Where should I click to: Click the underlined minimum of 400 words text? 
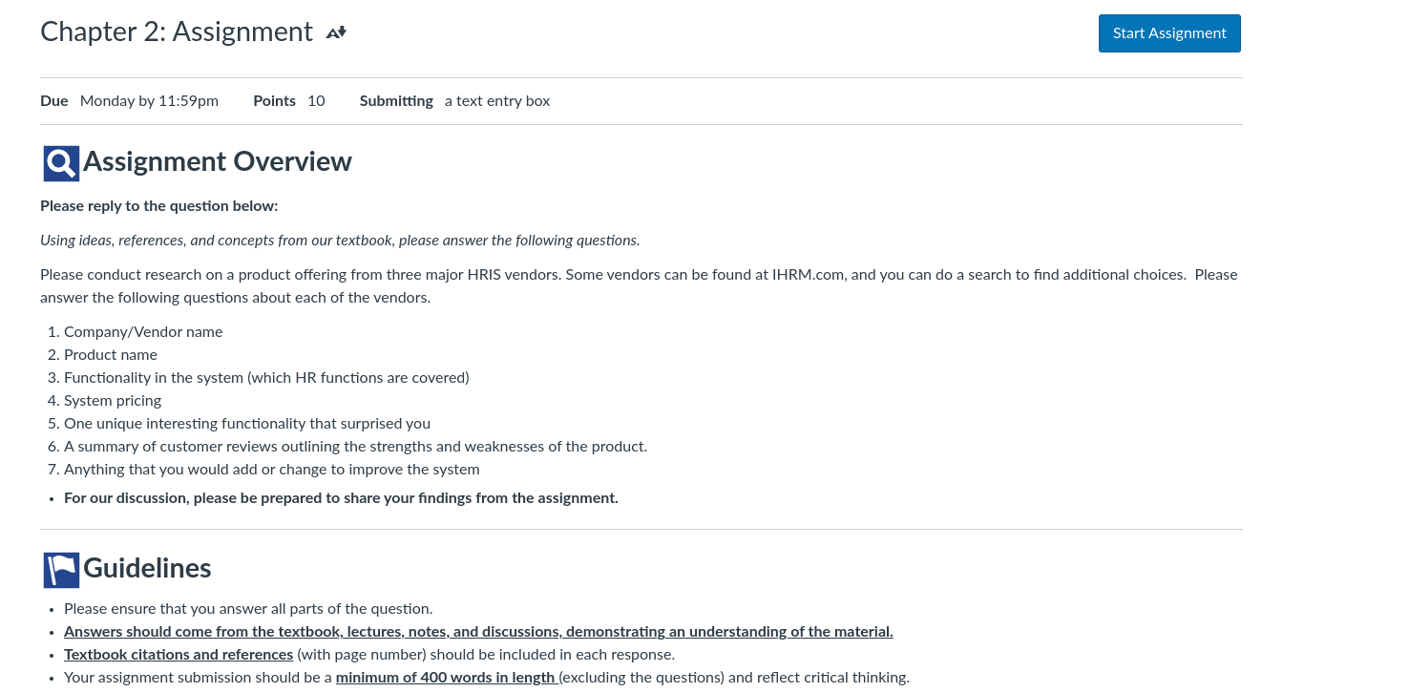[446, 678]
